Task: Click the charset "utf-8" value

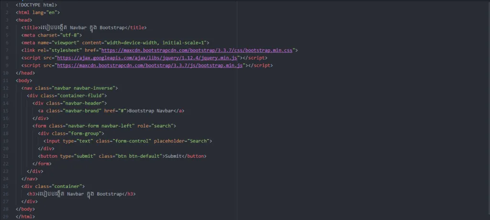Action: point(69,35)
